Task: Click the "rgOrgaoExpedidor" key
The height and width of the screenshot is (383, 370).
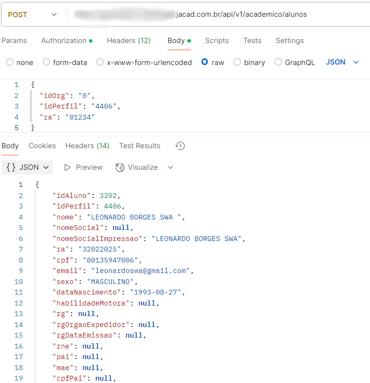Action: [91, 325]
